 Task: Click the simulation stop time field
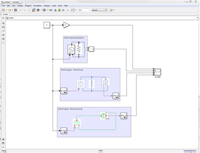point(84,10)
